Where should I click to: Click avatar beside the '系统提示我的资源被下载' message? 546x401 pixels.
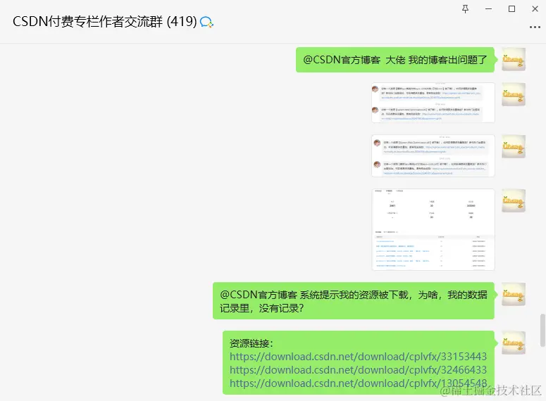click(514, 294)
